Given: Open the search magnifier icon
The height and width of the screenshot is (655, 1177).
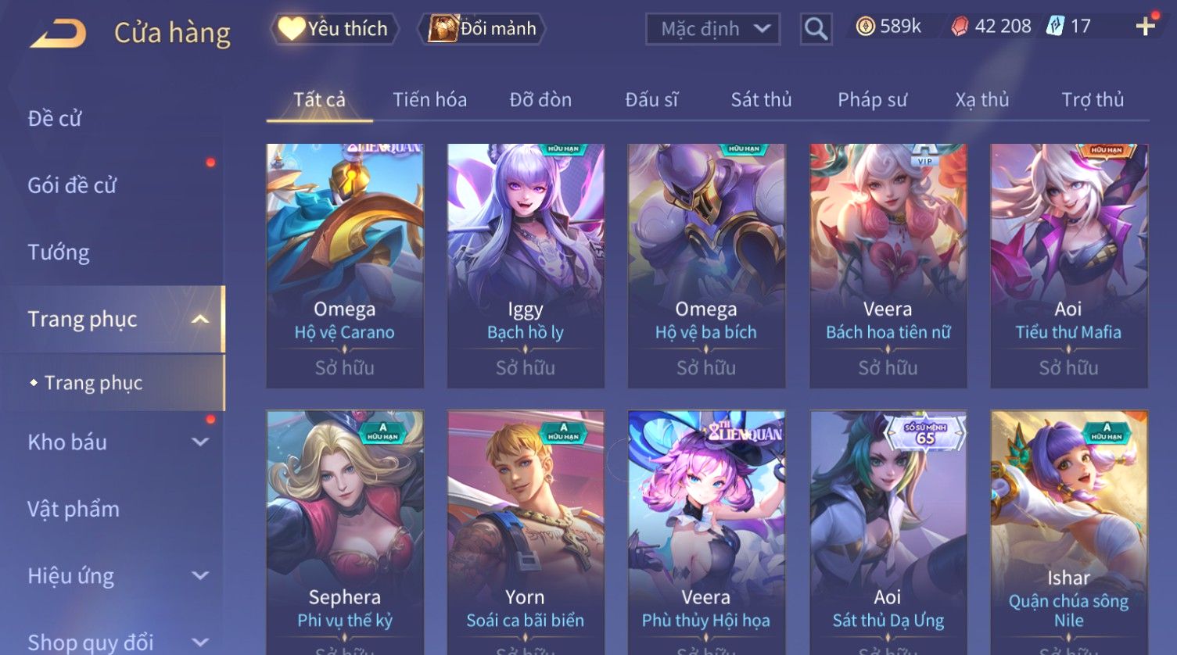Looking at the screenshot, I should (816, 30).
